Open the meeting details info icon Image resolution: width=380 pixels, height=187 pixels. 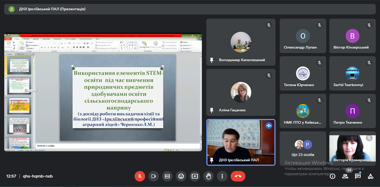click(x=332, y=176)
